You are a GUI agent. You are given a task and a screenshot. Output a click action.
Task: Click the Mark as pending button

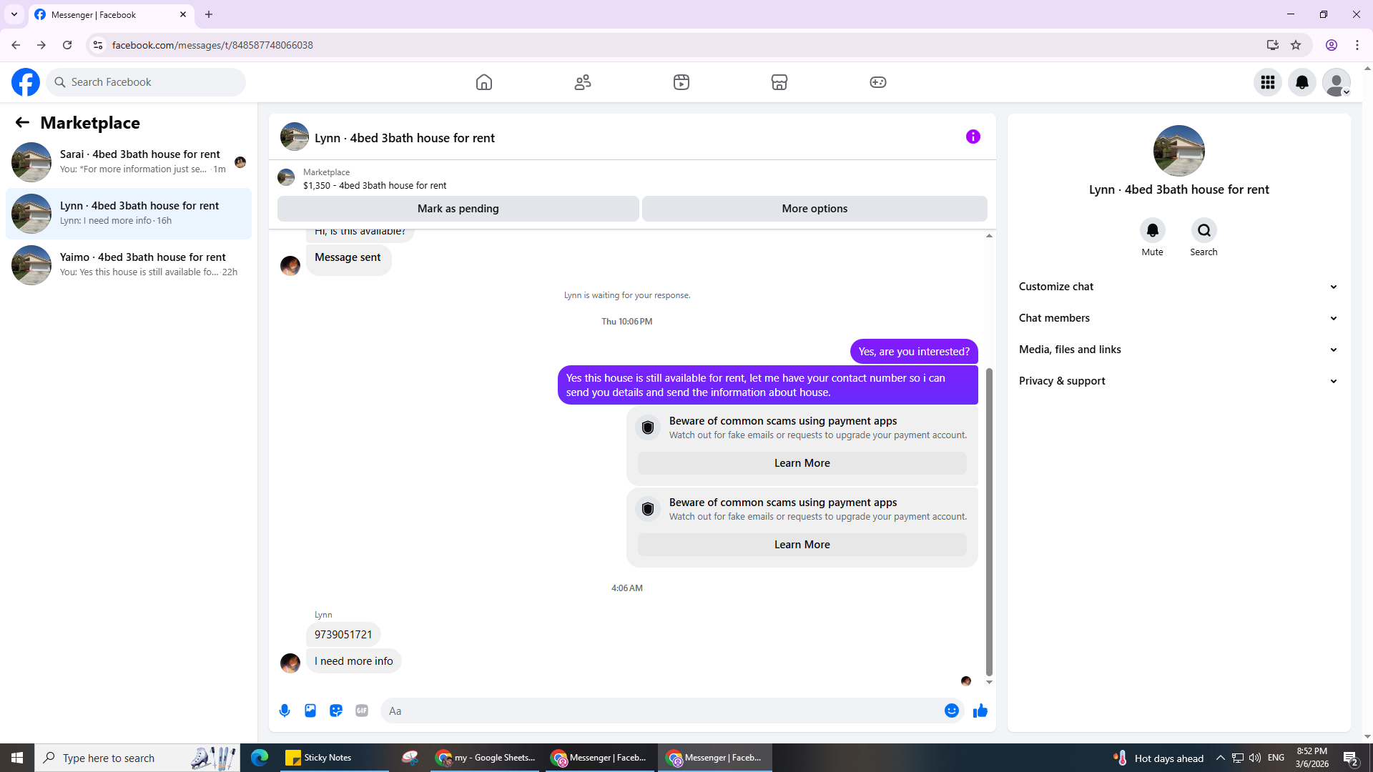(458, 209)
